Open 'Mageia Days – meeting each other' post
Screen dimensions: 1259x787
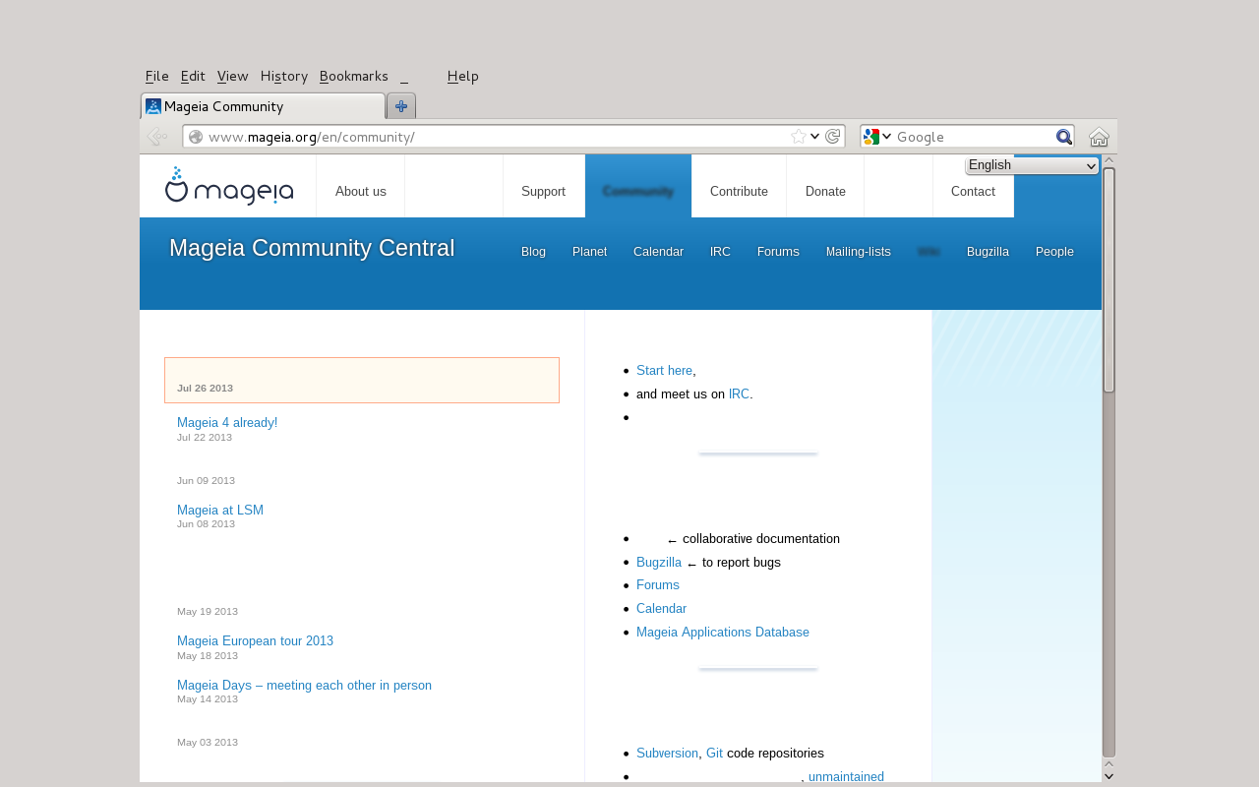point(304,686)
